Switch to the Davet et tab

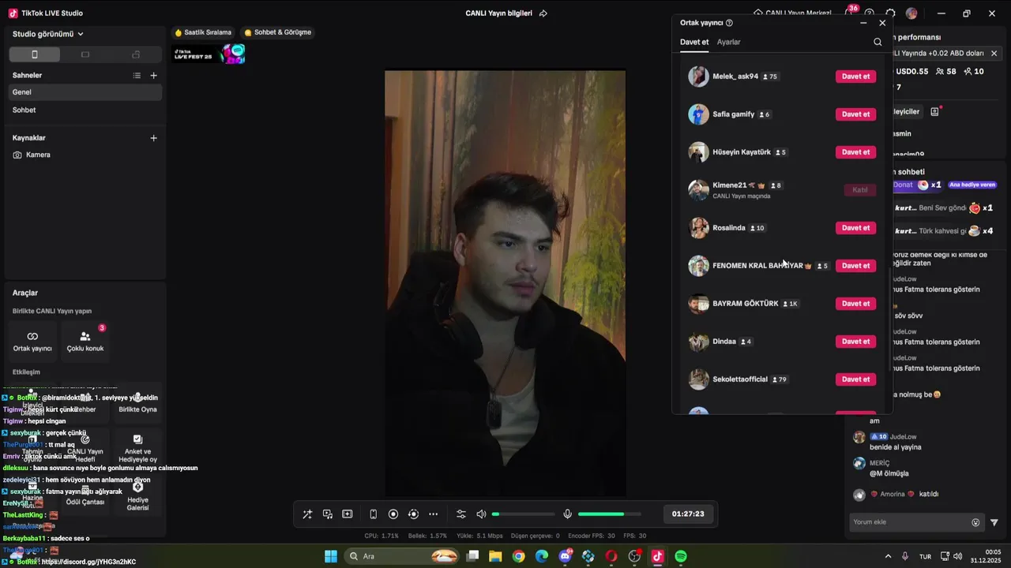coord(694,42)
